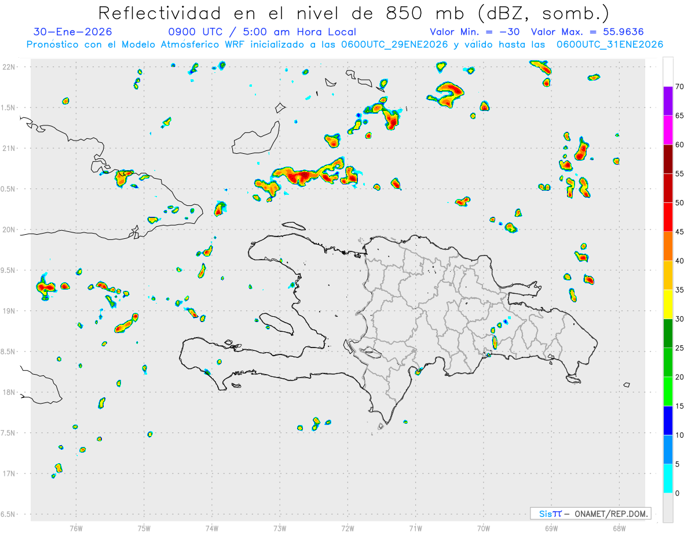Click the white above-70 colorbar segment
The height and width of the screenshot is (536, 695).
[x=668, y=72]
